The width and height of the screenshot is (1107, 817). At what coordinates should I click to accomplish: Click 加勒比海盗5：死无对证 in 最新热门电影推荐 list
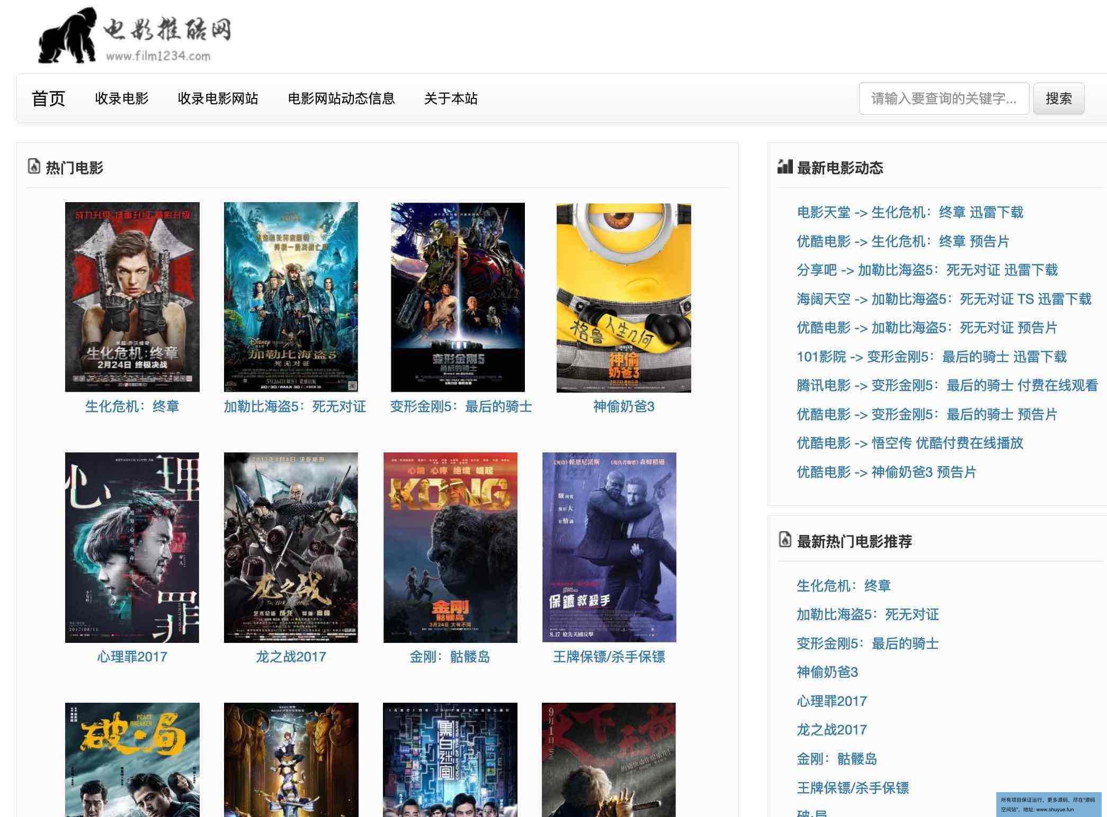click(x=868, y=614)
